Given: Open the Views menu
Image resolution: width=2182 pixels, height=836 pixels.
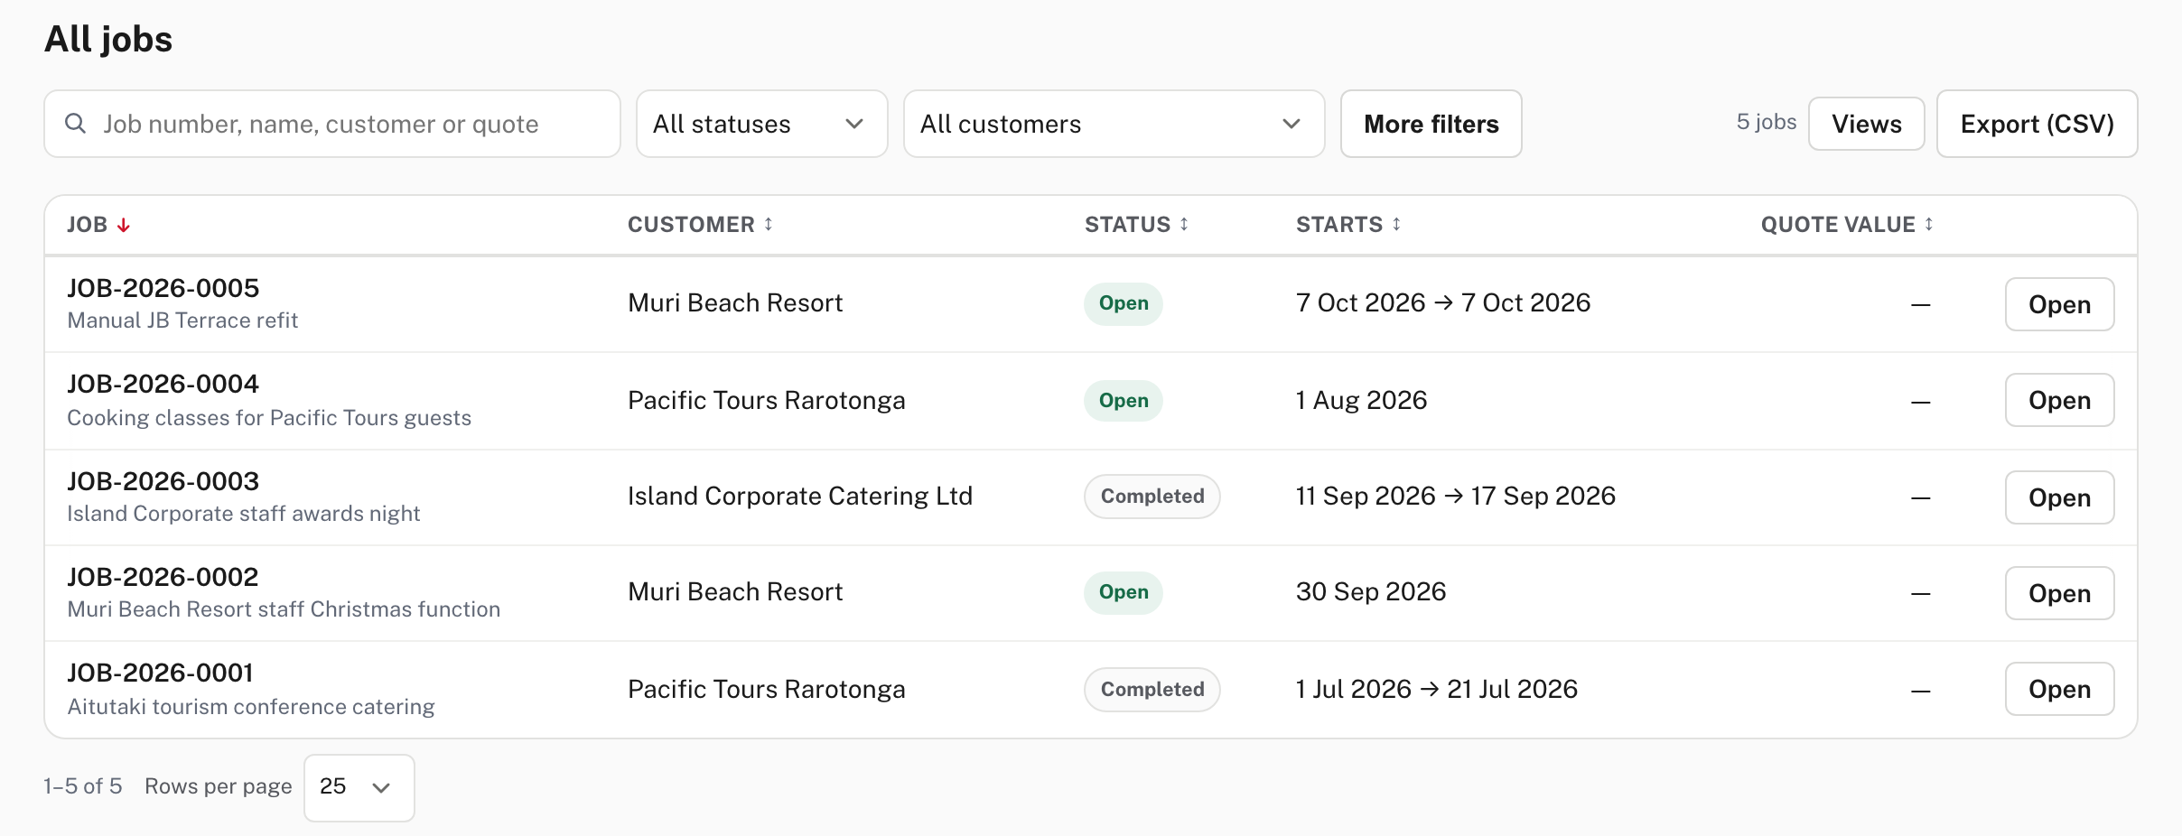Looking at the screenshot, I should click(x=1867, y=124).
